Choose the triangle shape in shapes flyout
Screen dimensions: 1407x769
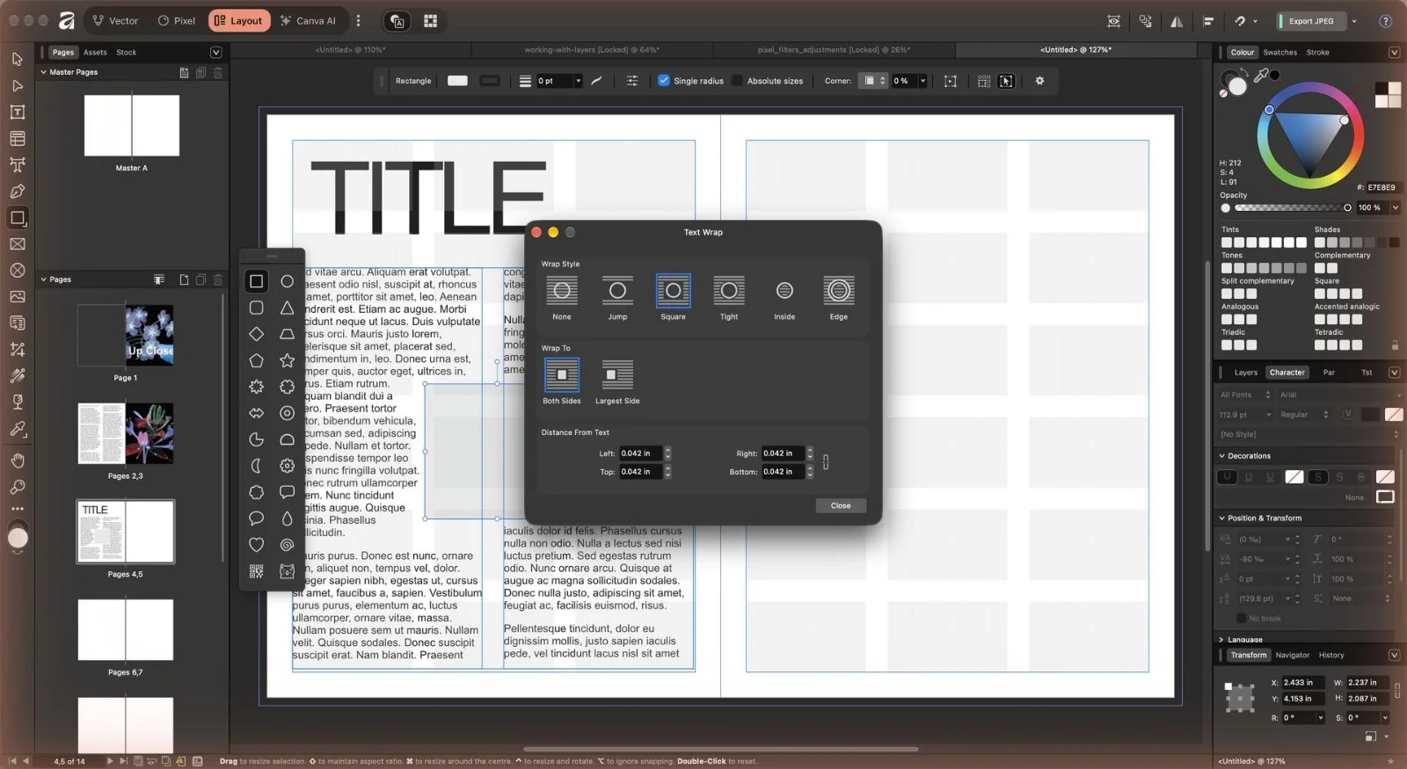[287, 308]
